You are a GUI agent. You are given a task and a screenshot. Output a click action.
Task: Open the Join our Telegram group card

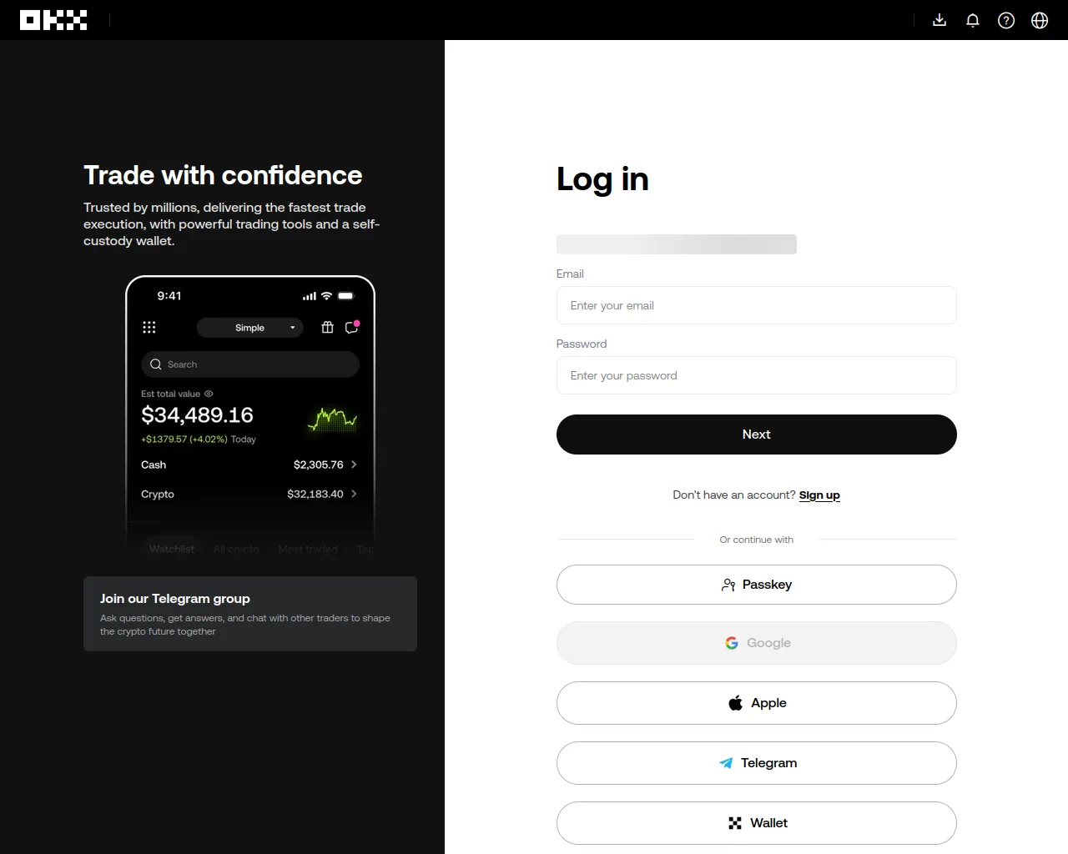click(250, 614)
